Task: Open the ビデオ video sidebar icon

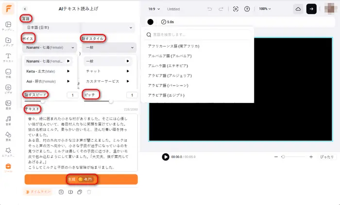Action: tap(8, 89)
